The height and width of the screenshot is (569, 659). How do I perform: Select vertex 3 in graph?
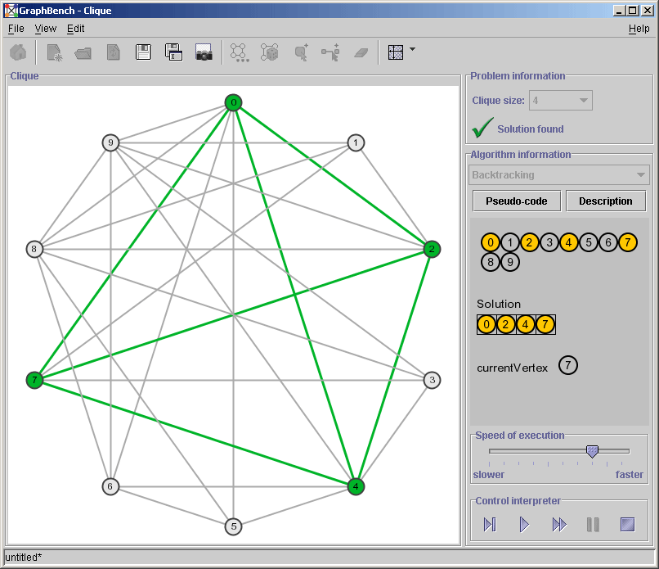click(x=432, y=380)
